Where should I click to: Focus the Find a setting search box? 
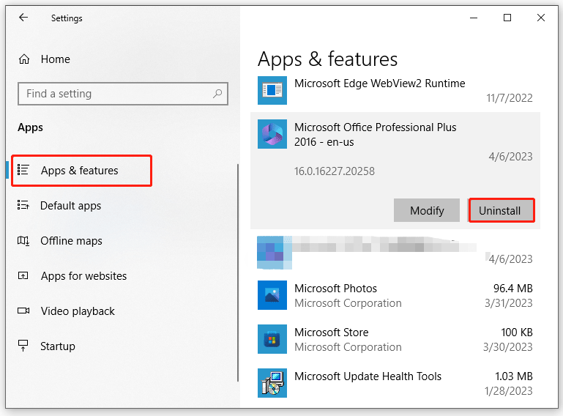tap(113, 94)
